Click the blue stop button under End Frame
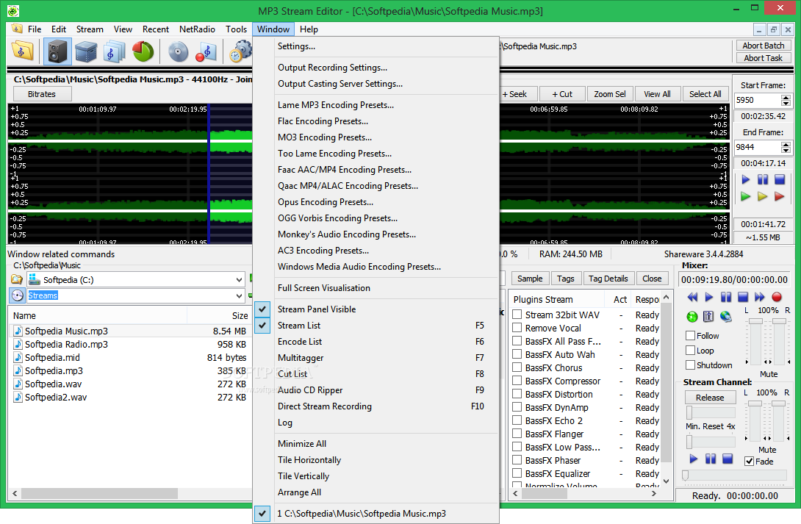The image size is (801, 524). tap(780, 179)
